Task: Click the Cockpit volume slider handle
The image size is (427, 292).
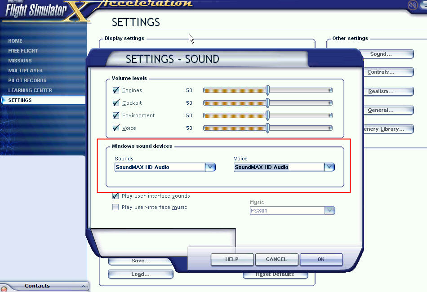Action: point(268,103)
